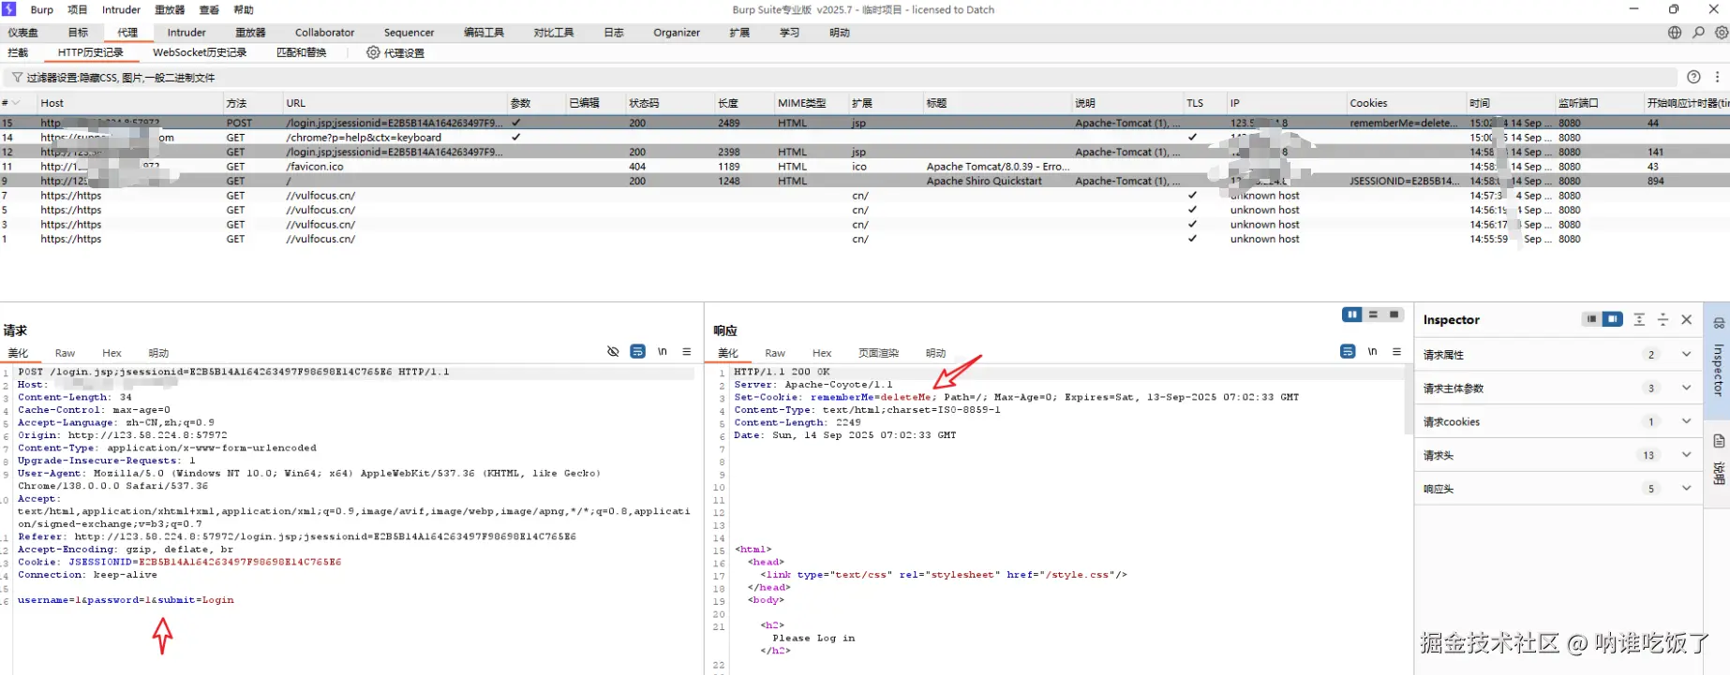Switch to top-bottom request/response layout
This screenshot has height=675, width=1730.
click(x=1373, y=315)
